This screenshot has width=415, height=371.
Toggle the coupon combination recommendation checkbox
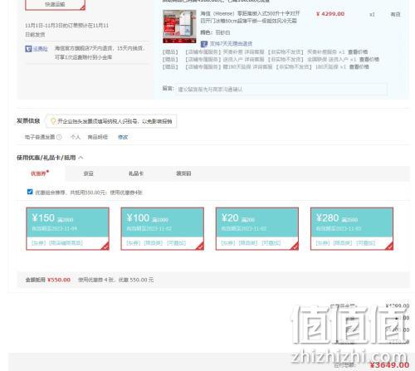(30, 192)
